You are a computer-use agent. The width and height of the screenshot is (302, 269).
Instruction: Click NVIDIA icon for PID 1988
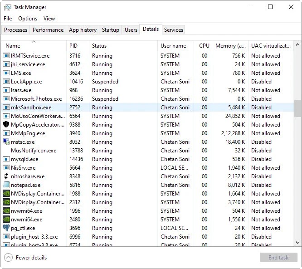pos(6,193)
